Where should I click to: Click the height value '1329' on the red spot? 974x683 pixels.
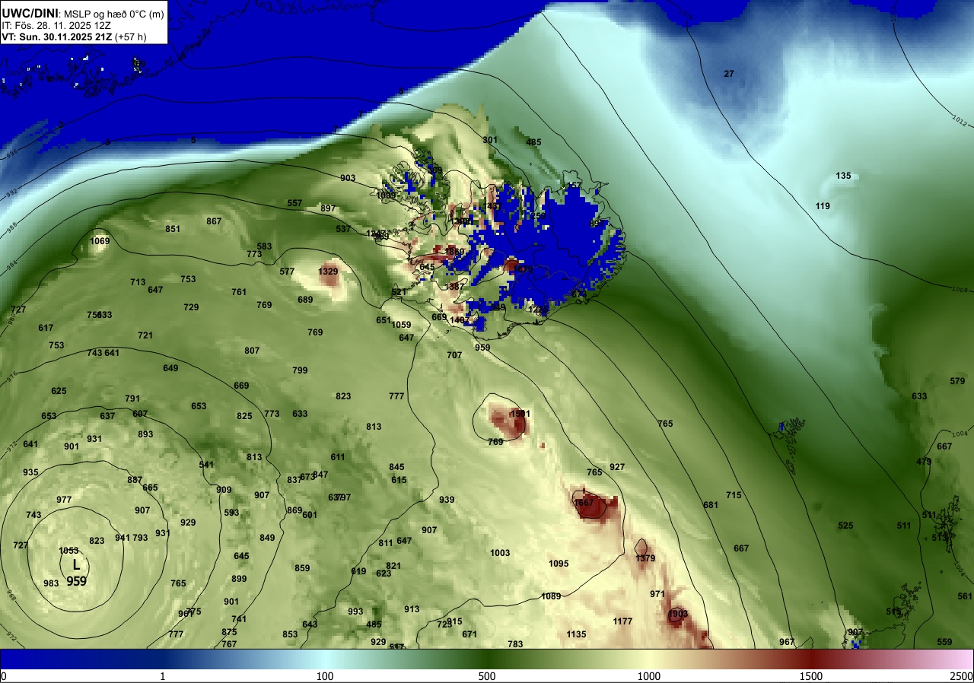pyautogui.click(x=328, y=272)
